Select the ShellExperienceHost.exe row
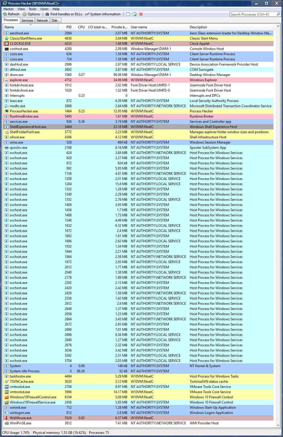 (138, 127)
